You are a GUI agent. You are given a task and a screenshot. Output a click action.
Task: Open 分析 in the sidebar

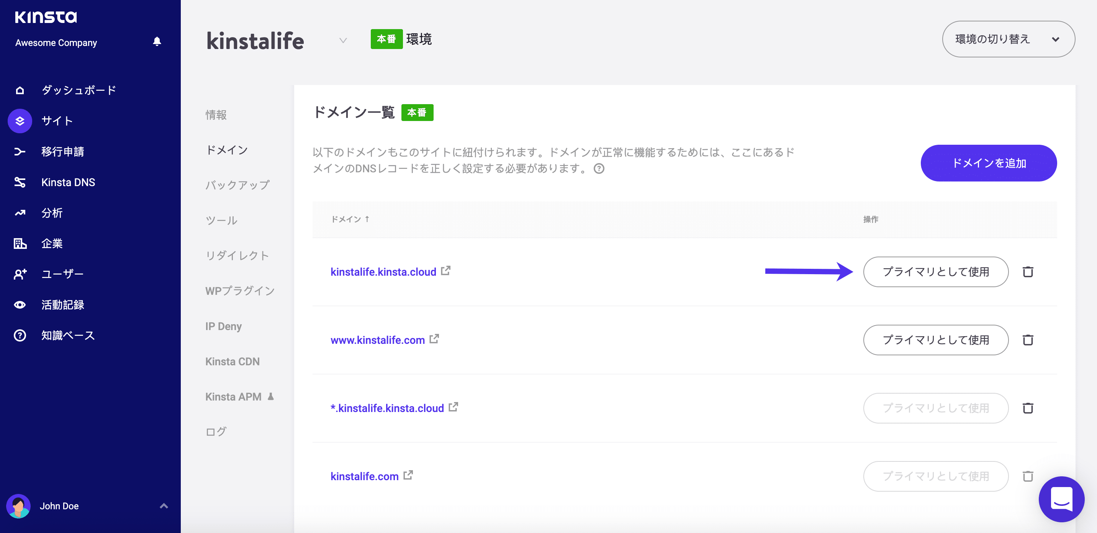click(x=52, y=213)
